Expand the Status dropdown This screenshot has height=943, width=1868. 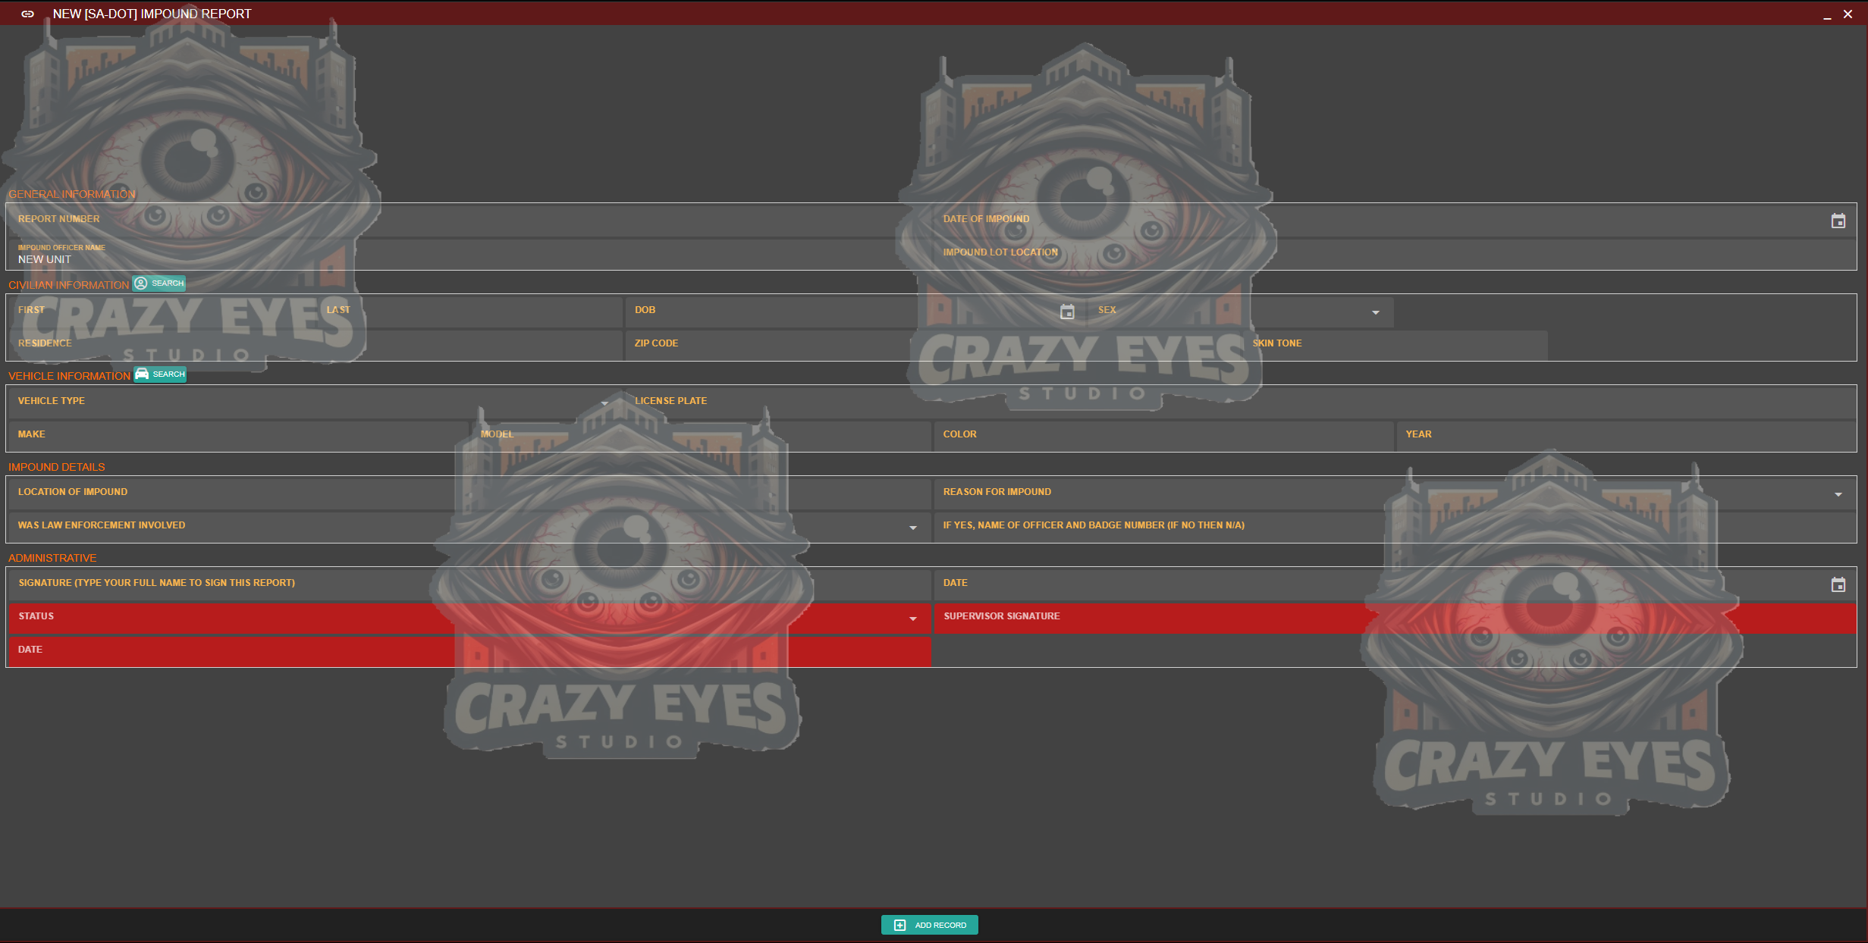[913, 619]
